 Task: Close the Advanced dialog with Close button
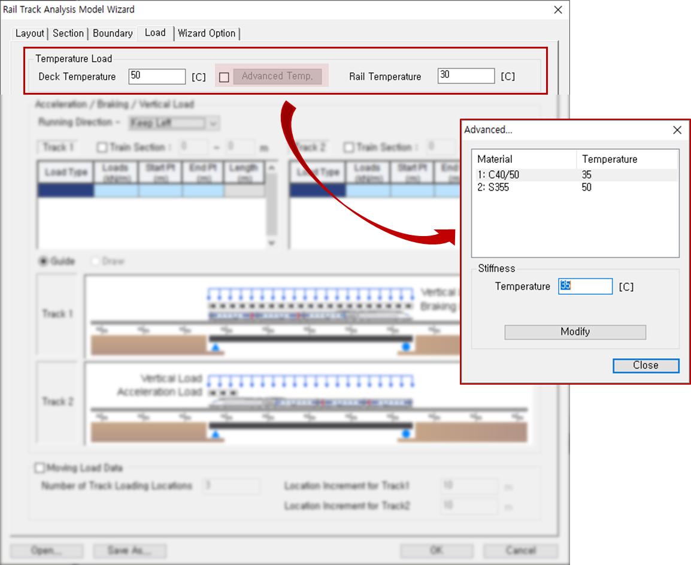[645, 365]
